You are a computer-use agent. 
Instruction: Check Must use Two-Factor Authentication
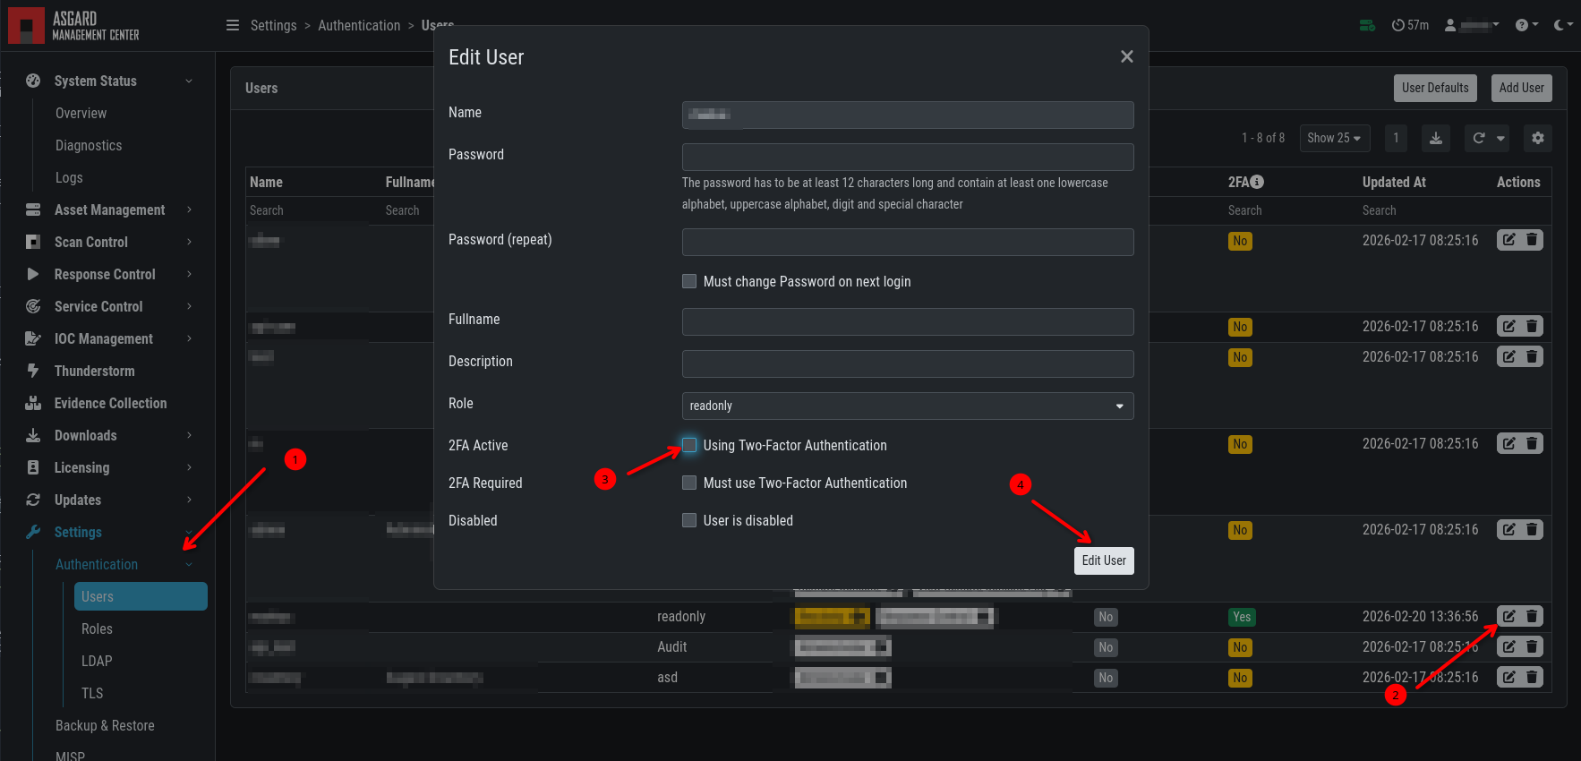pyautogui.click(x=689, y=483)
